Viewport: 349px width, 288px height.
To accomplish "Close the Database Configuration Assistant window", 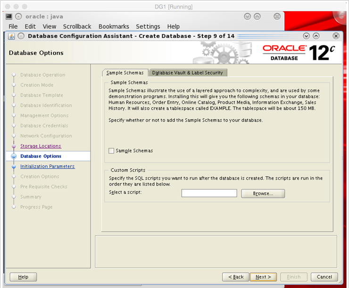I will click(336, 36).
